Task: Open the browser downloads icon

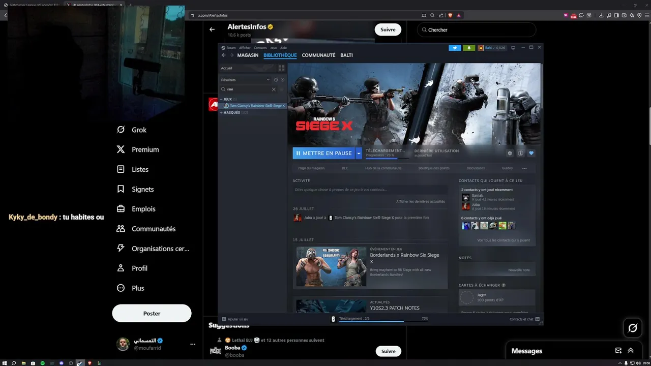Action: coord(602,15)
